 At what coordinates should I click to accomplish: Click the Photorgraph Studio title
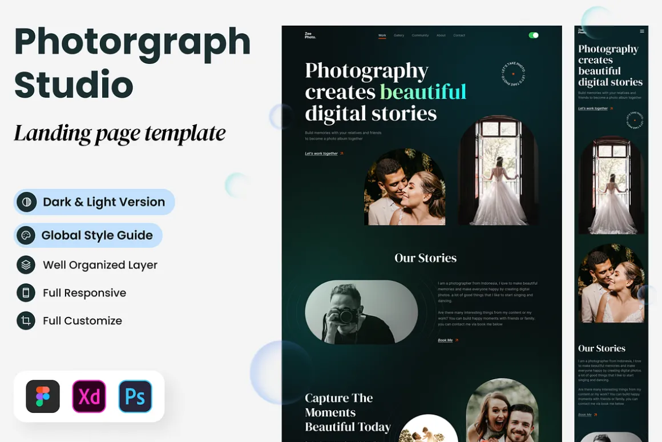click(x=132, y=63)
